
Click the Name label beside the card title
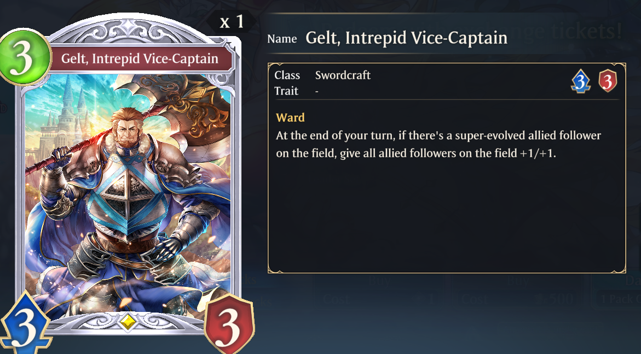coord(282,39)
